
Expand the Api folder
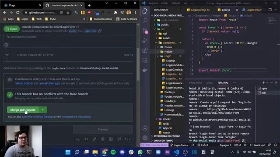pyautogui.click(x=165, y=34)
